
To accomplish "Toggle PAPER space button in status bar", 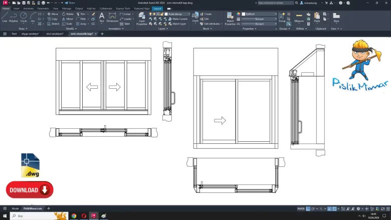I will [x=301, y=208].
